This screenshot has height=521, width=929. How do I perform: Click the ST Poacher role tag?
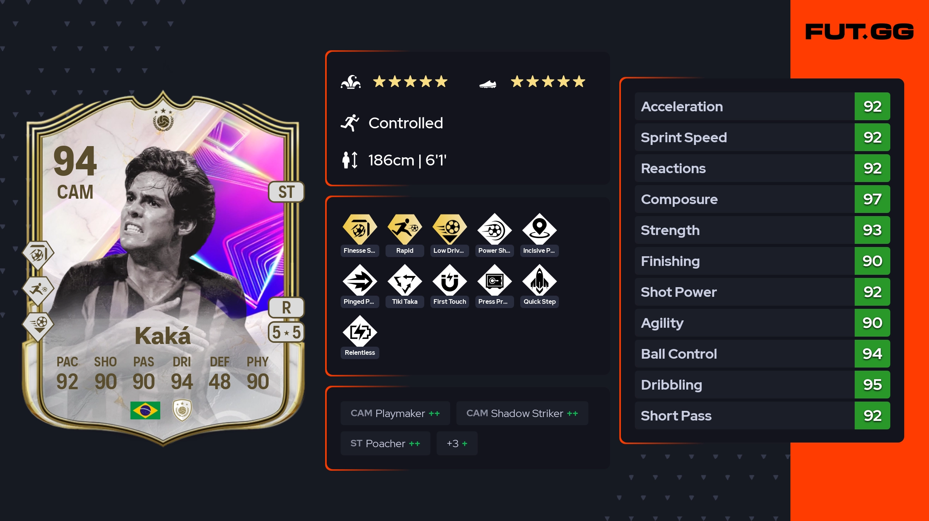click(385, 443)
